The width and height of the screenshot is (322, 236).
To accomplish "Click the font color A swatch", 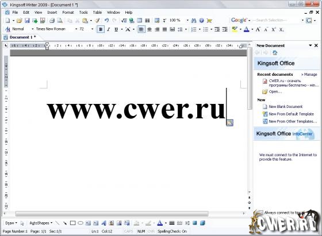I will tap(247, 29).
